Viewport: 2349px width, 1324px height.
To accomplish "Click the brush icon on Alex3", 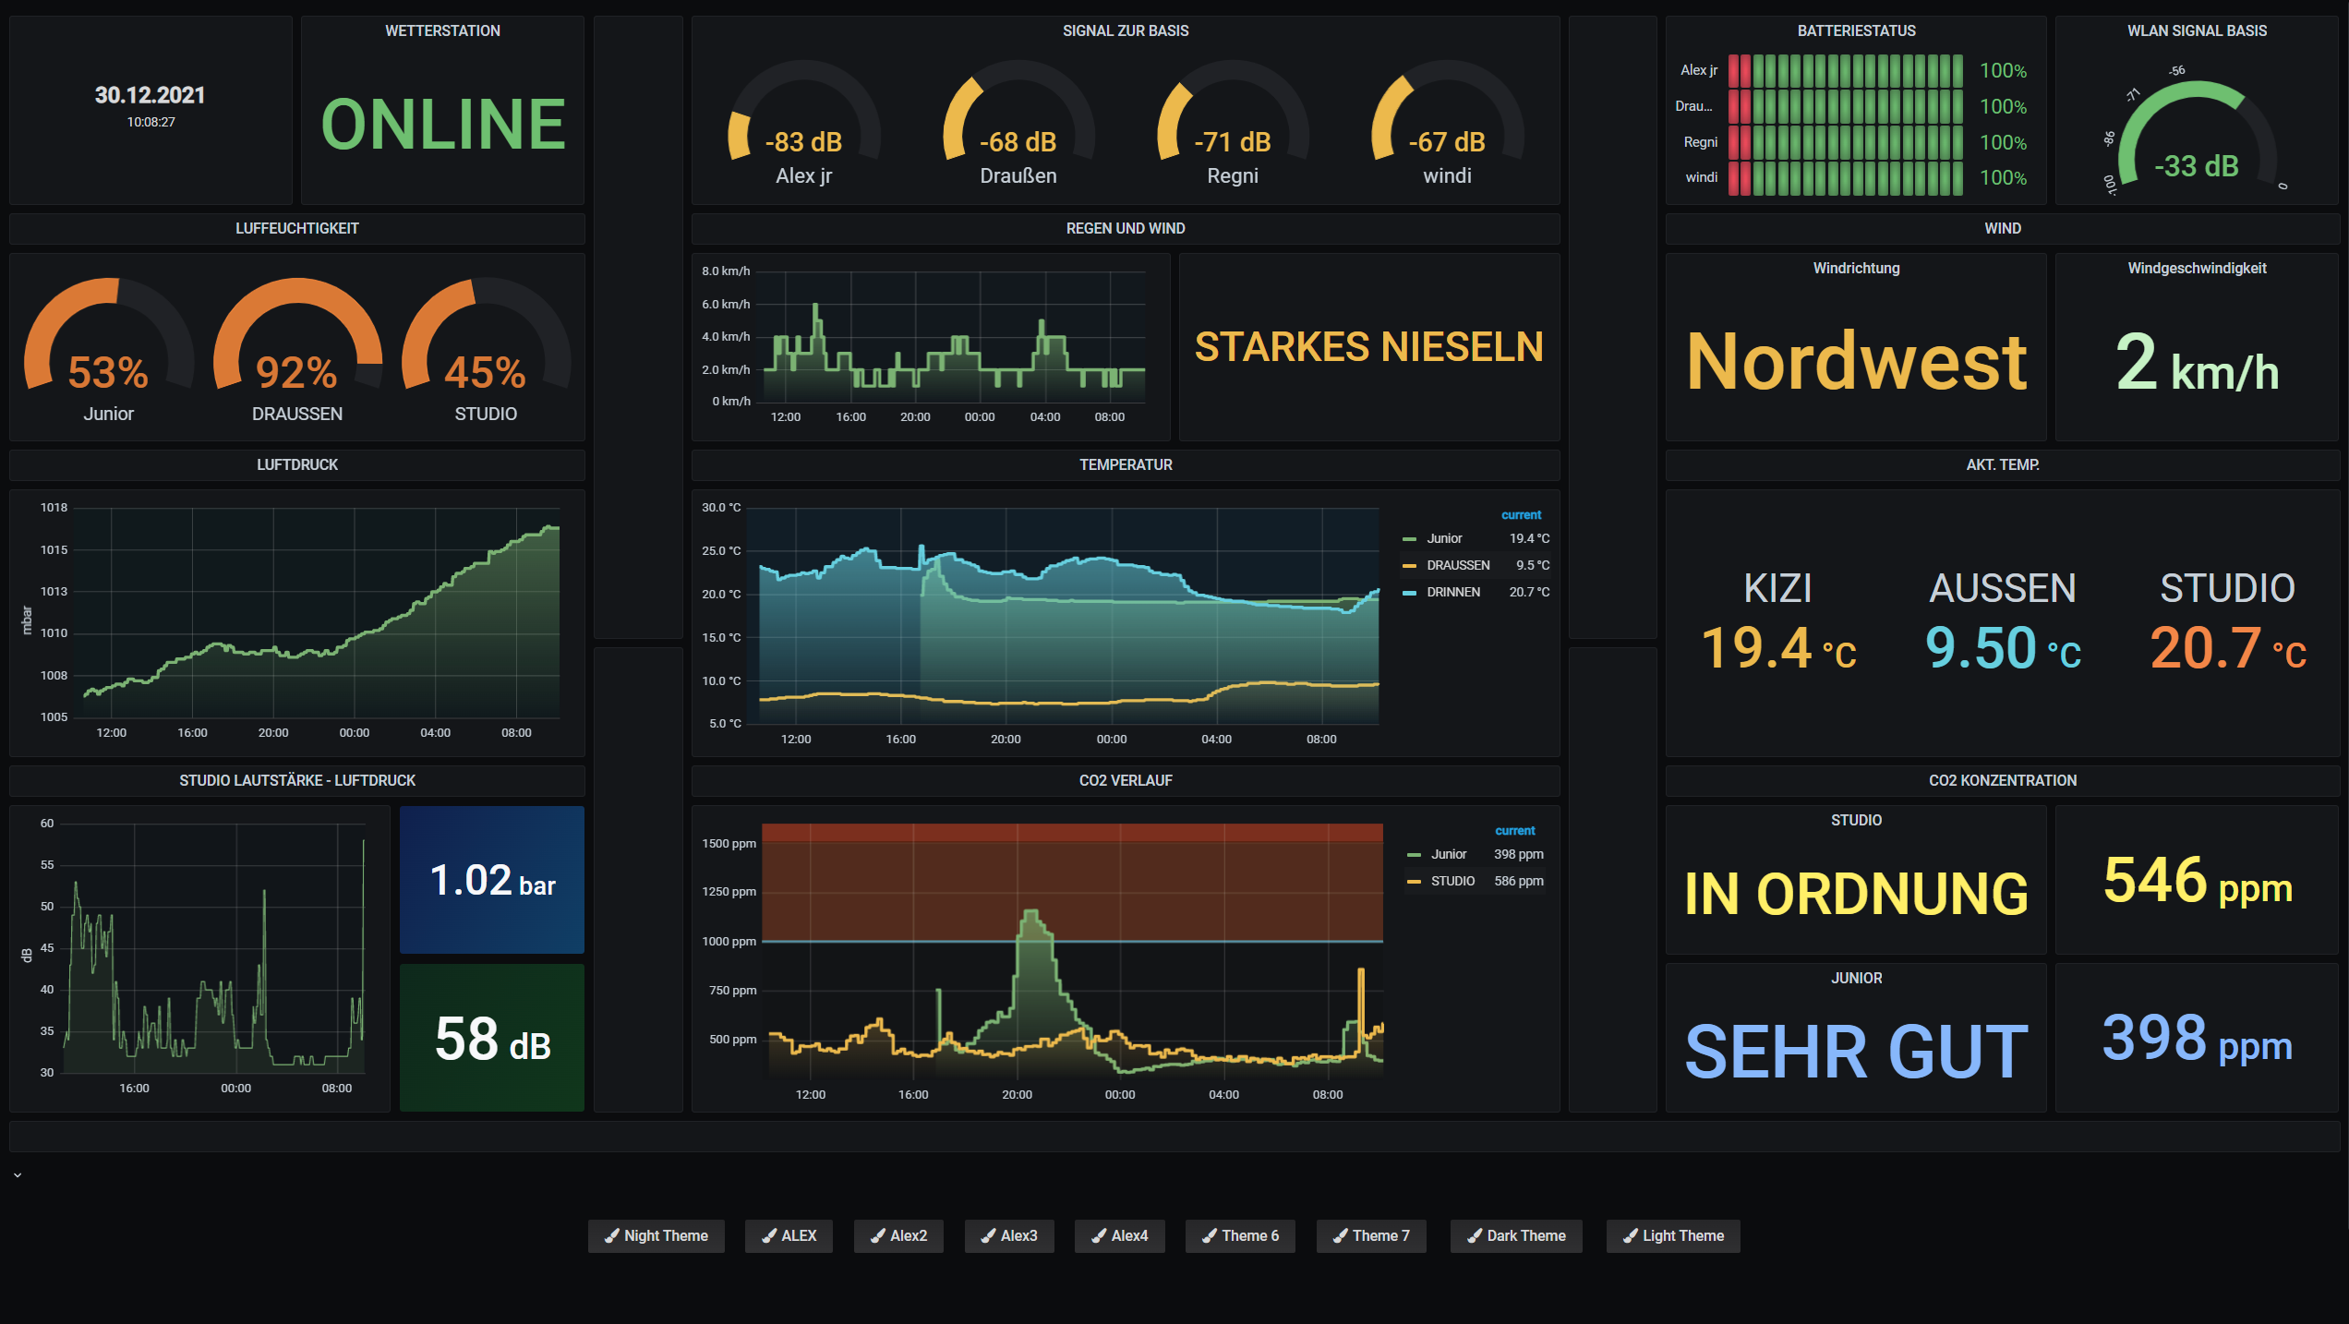I will [x=988, y=1236].
